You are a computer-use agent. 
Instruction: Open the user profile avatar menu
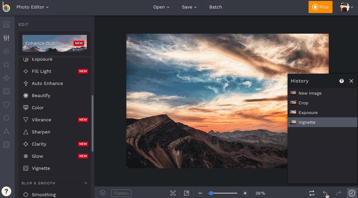pos(346,7)
